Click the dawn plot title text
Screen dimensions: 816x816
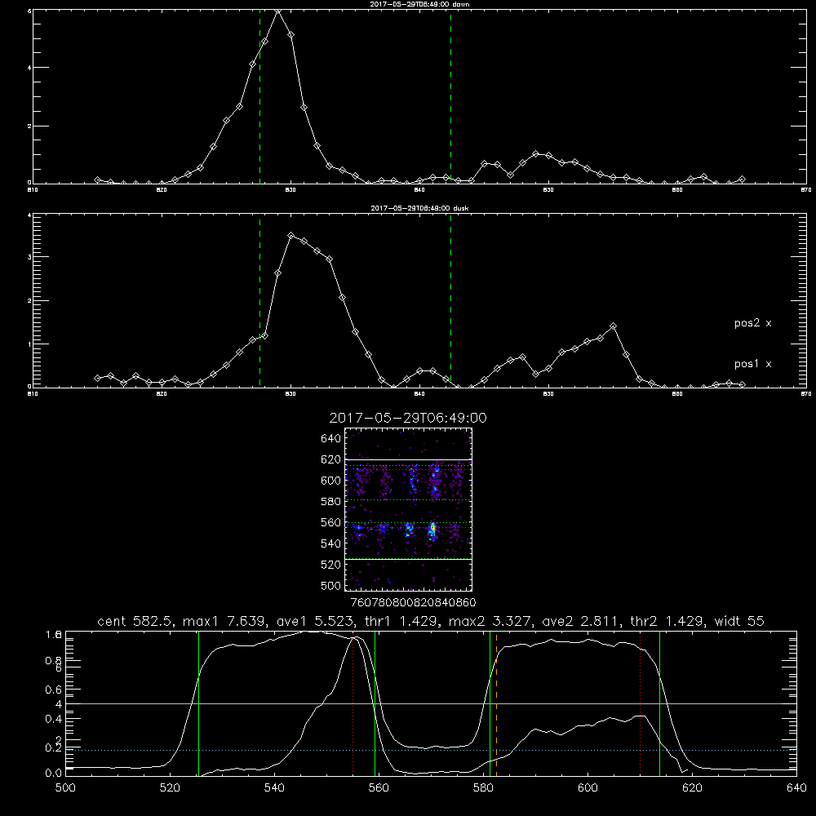point(419,4)
